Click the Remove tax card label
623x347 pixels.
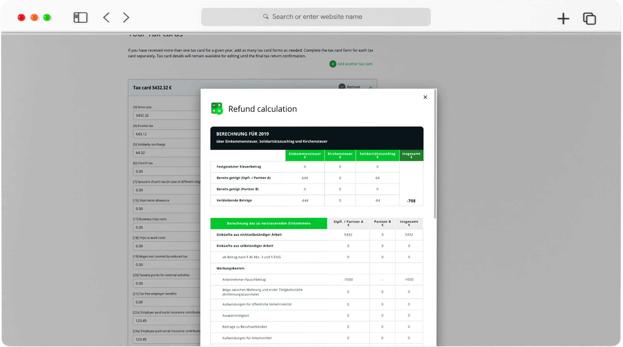[353, 87]
